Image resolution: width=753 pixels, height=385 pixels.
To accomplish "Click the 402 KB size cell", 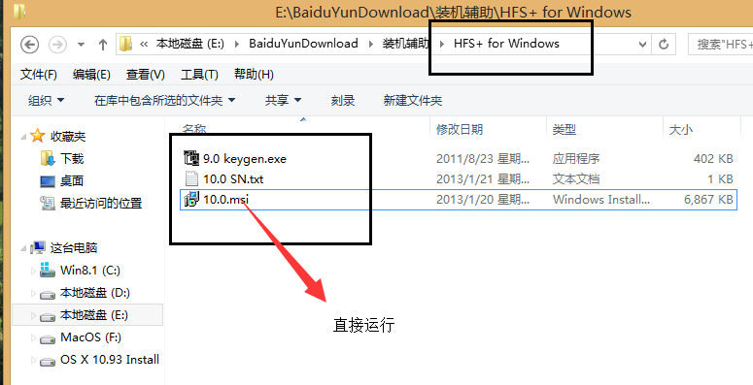I will (x=713, y=158).
